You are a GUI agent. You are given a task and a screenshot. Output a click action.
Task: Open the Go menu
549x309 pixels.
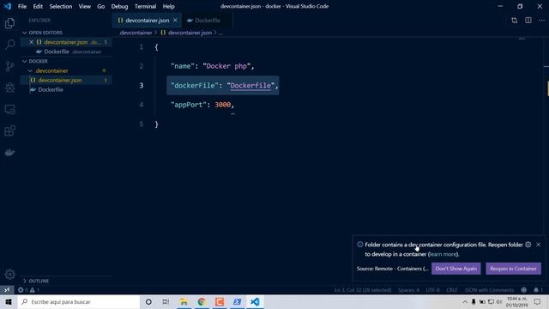(x=101, y=6)
